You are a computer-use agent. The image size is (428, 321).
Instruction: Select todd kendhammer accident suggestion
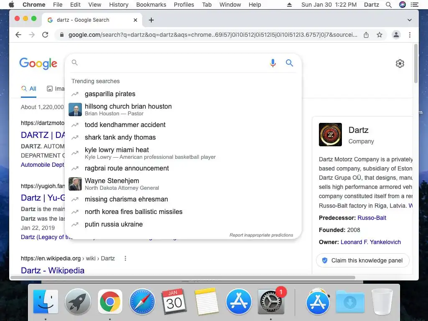(183, 125)
